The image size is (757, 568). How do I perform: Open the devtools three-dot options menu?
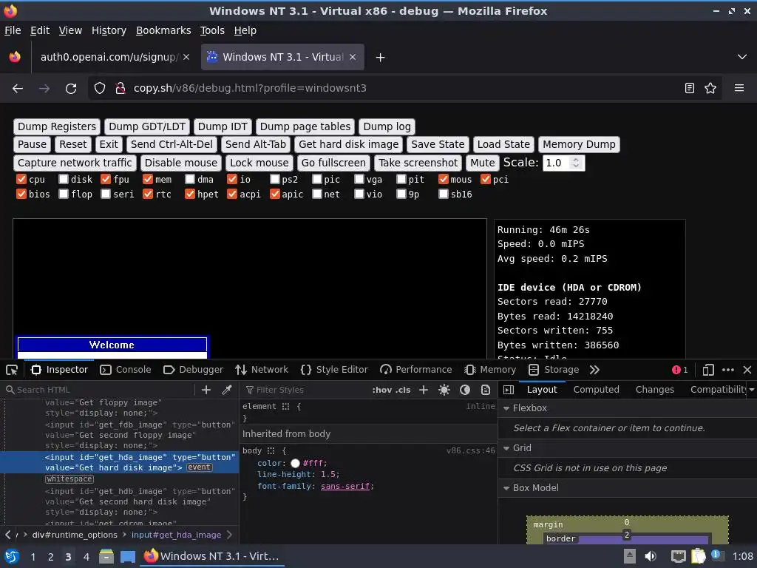728,370
